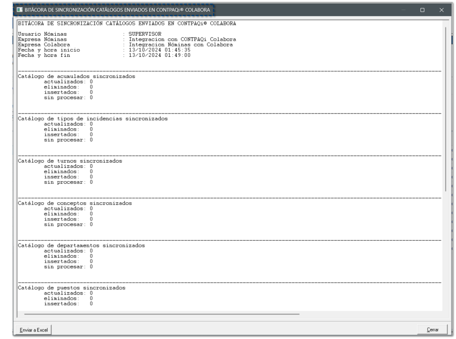Click 'sin procesar' line under turnos
Screen dimensions: 456x339
tap(68, 182)
